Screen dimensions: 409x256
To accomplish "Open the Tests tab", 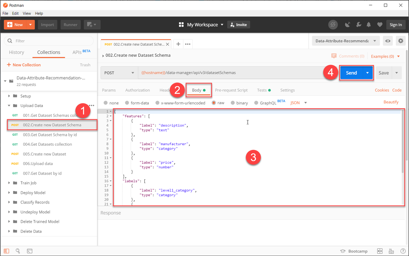I will [x=264, y=90].
